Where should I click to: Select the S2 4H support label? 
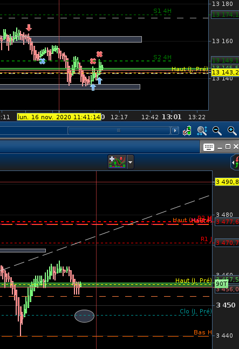tap(162, 57)
